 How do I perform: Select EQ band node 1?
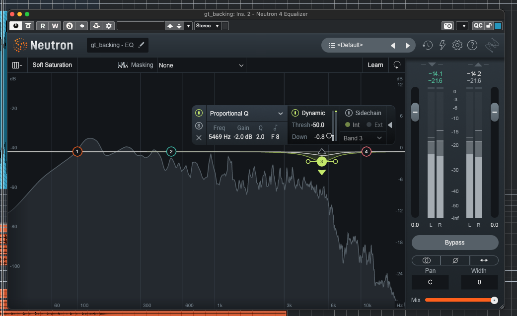click(x=77, y=152)
